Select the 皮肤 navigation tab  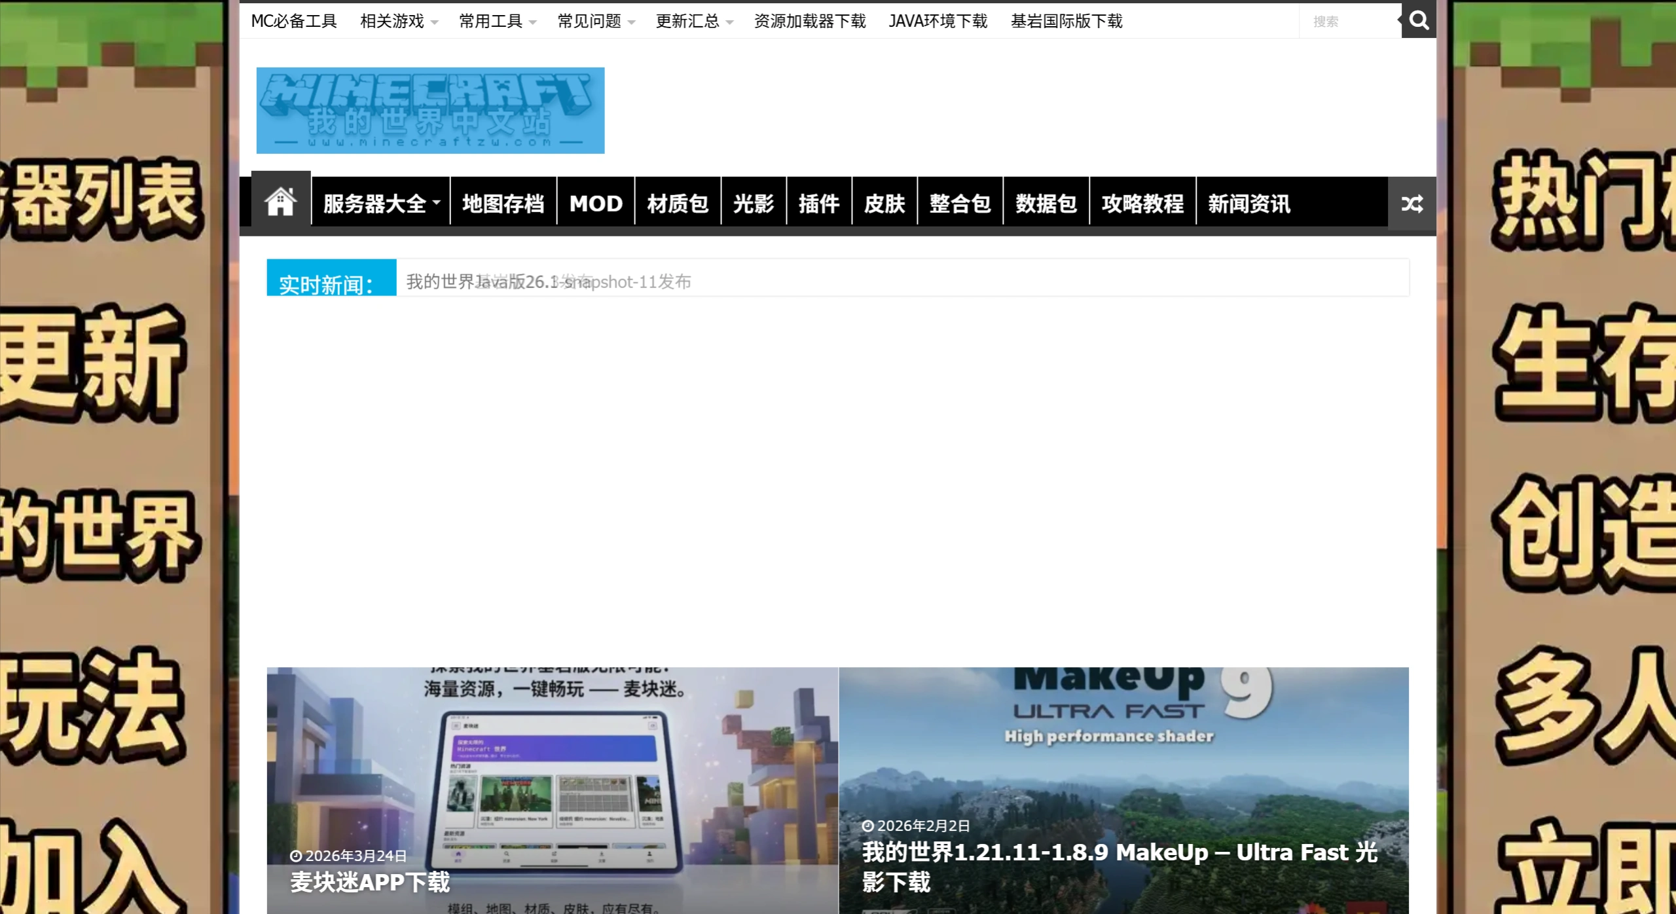(884, 204)
